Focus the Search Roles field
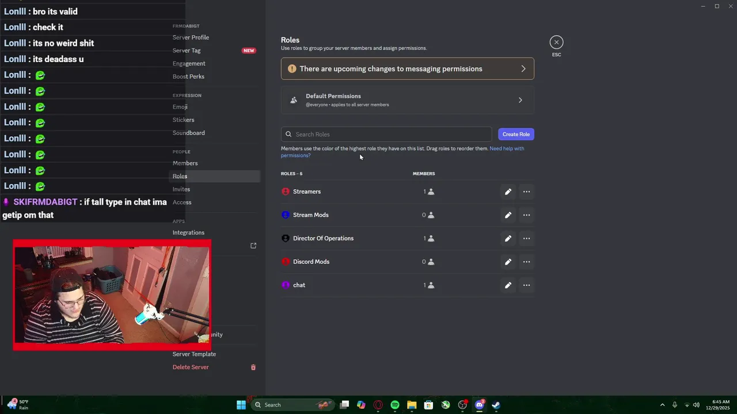Viewport: 737px width, 414px height. pyautogui.click(x=386, y=135)
